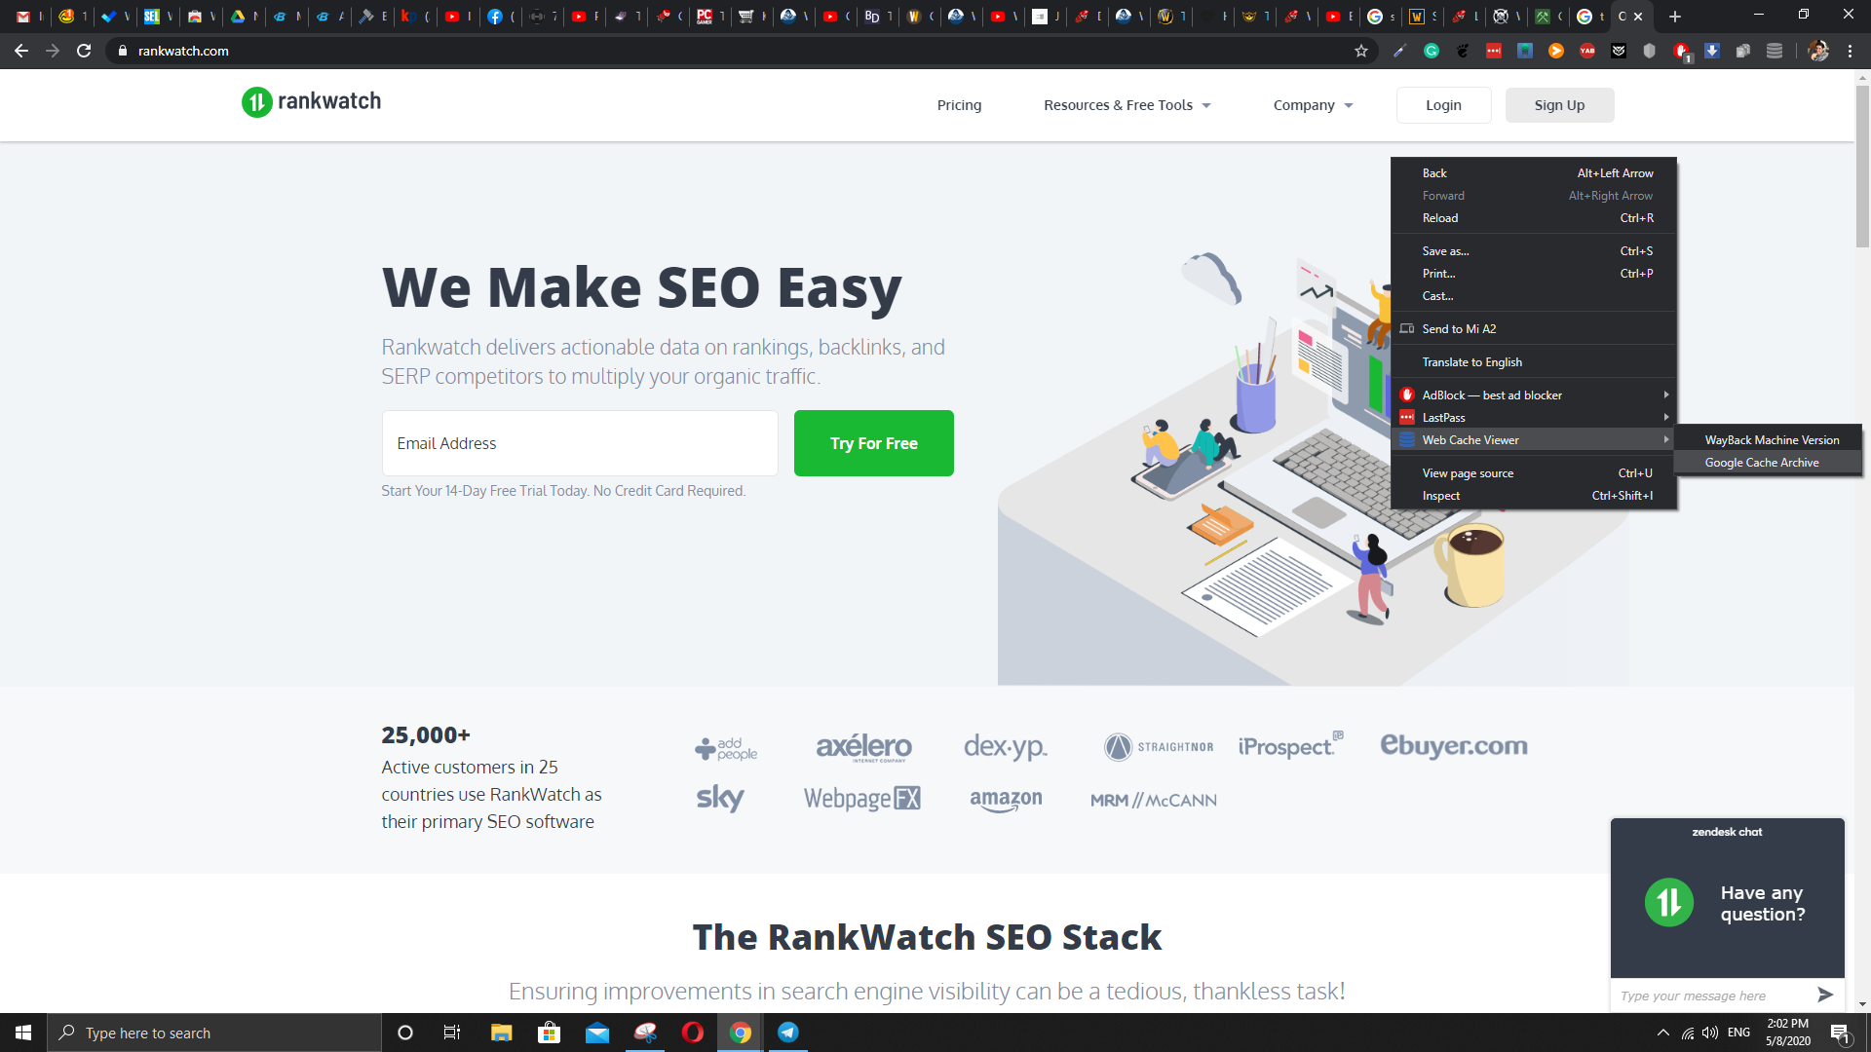This screenshot has height=1052, width=1871.
Task: Click the browser reload icon
Action: click(x=84, y=51)
